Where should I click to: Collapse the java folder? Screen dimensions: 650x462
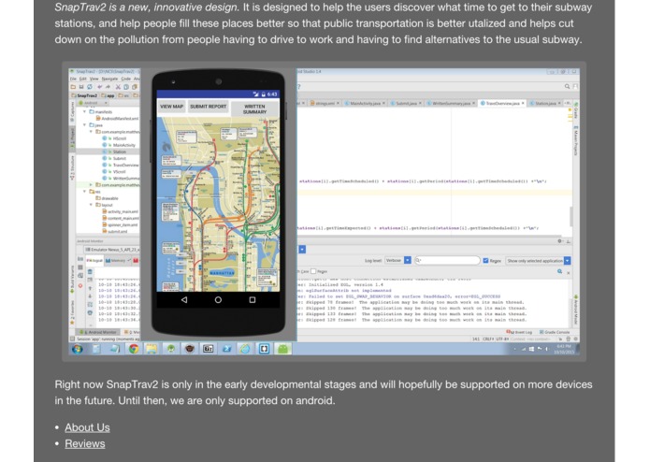coord(84,124)
